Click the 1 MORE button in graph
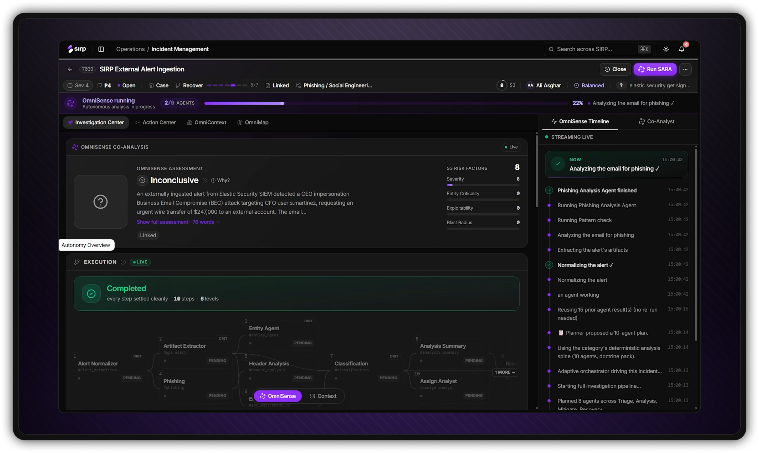Viewport: 759px width, 453px height. pos(505,372)
